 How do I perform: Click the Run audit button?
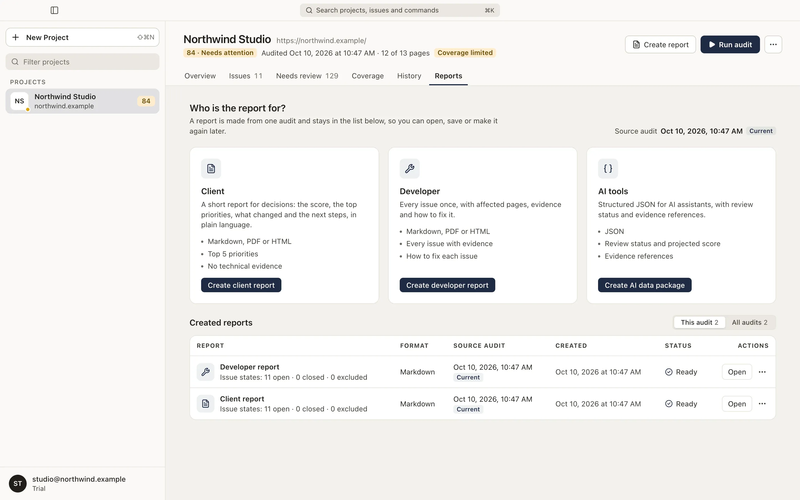coord(730,45)
